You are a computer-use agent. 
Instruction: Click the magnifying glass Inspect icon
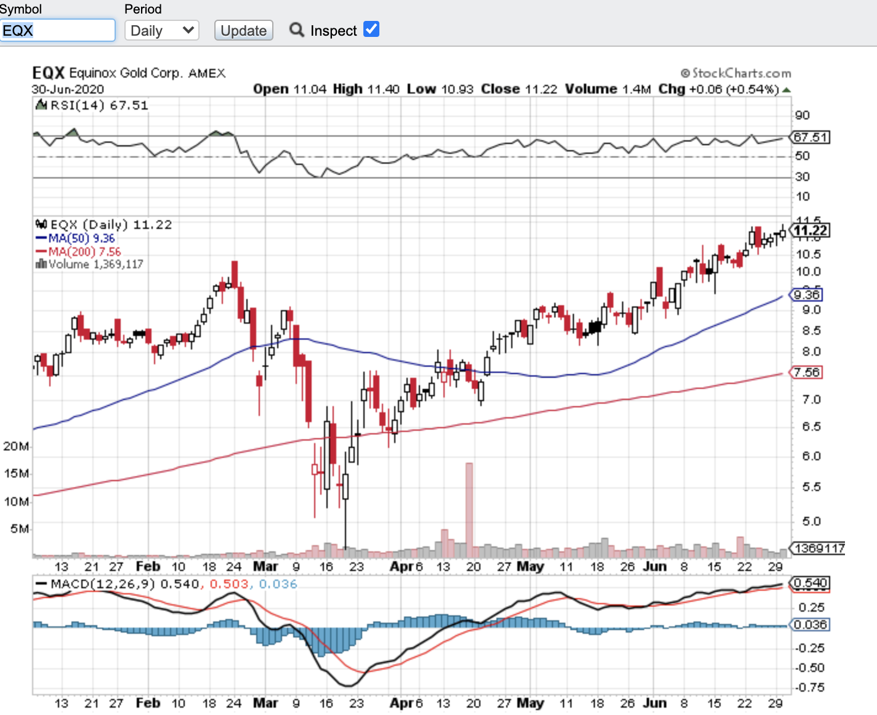[297, 30]
